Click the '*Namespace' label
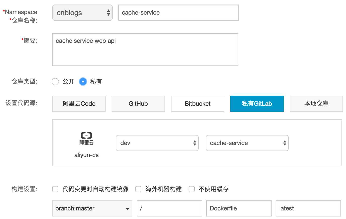This screenshot has height=219, width=346. pos(20,12)
